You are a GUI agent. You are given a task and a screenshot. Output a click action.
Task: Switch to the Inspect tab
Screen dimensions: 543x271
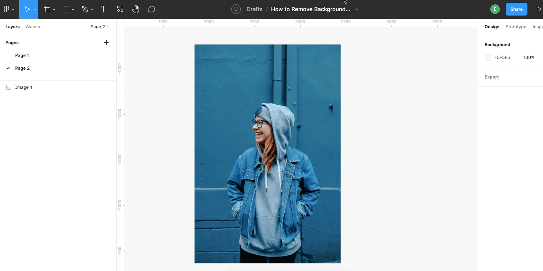(x=538, y=27)
